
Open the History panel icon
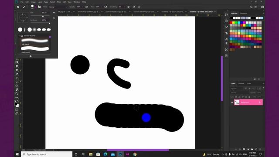point(226,15)
